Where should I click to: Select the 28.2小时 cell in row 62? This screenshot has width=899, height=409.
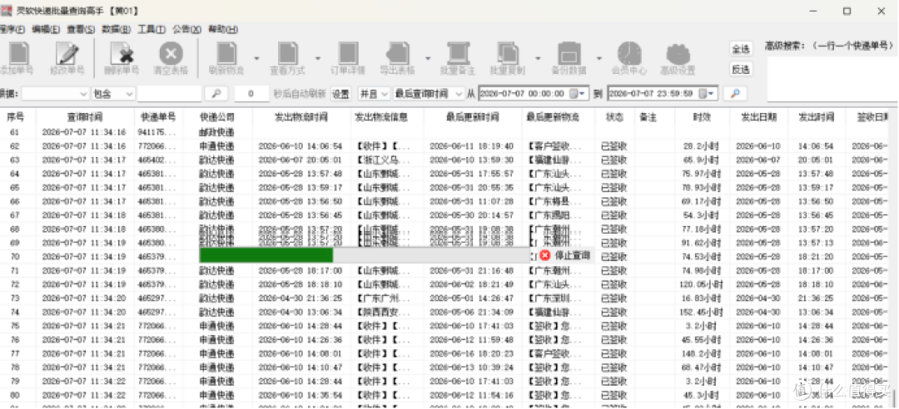pyautogui.click(x=702, y=146)
